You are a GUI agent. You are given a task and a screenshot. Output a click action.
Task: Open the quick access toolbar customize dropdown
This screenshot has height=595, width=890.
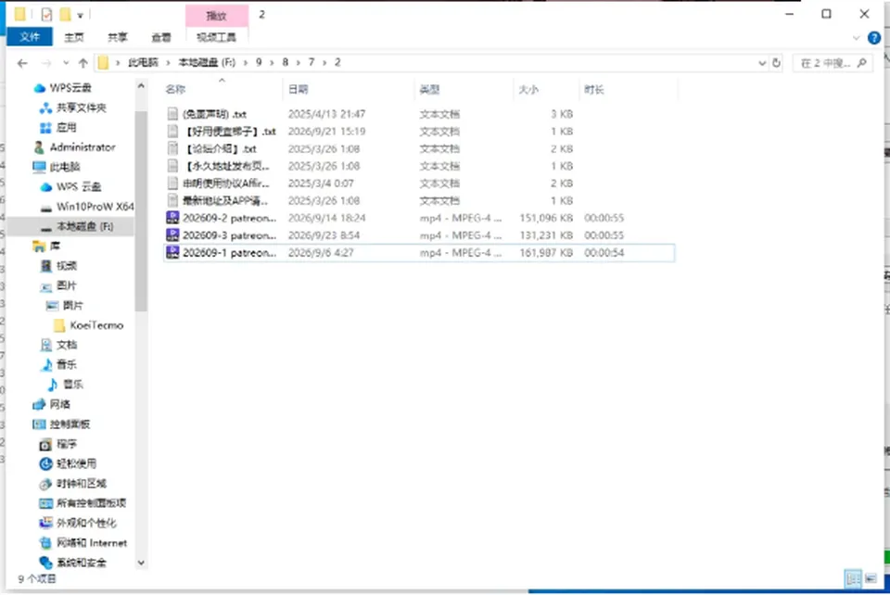[80, 16]
